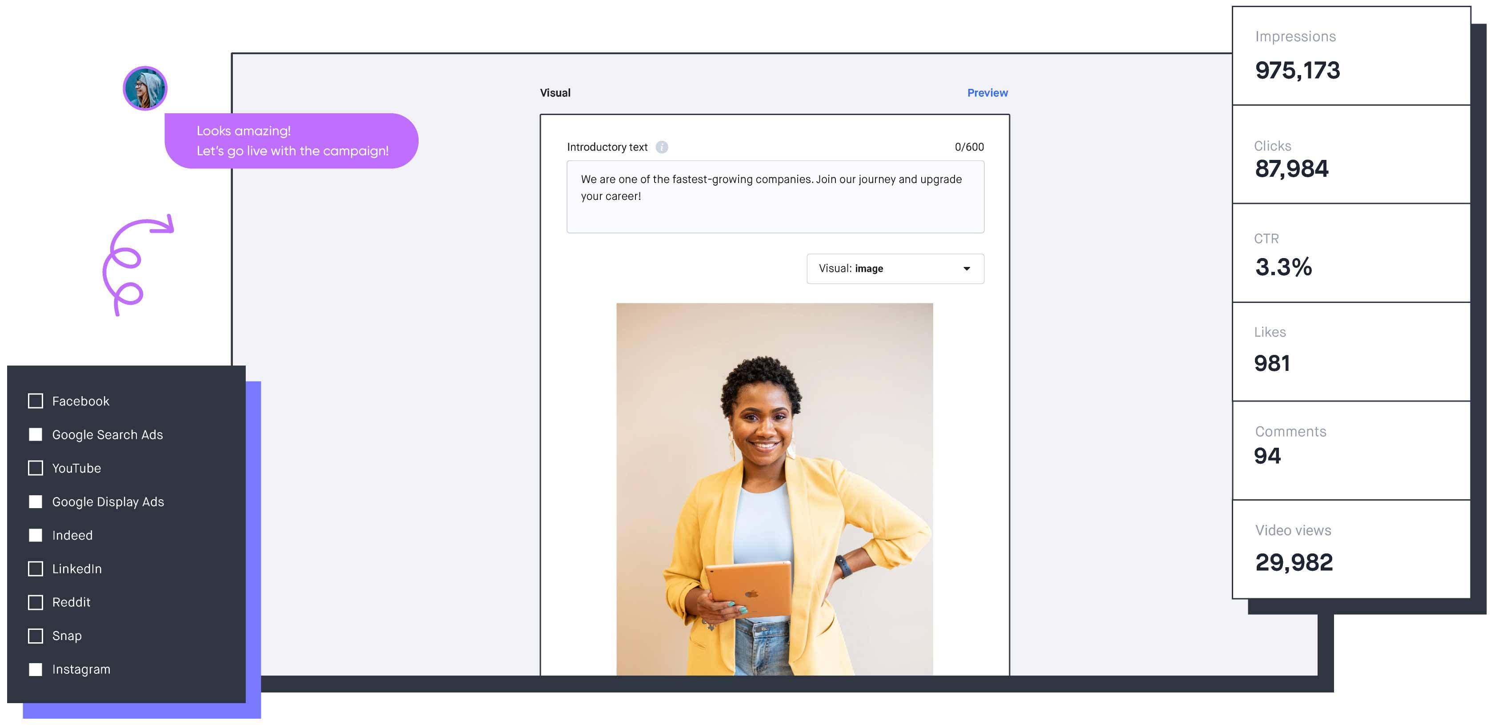Click the user avatar photo
Viewport: 1490px width, 728px height.
pyautogui.click(x=144, y=88)
